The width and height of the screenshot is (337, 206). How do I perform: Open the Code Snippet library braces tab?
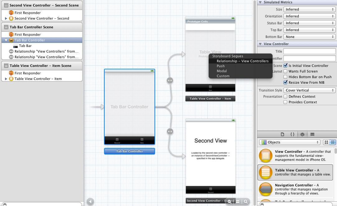pos(292,134)
